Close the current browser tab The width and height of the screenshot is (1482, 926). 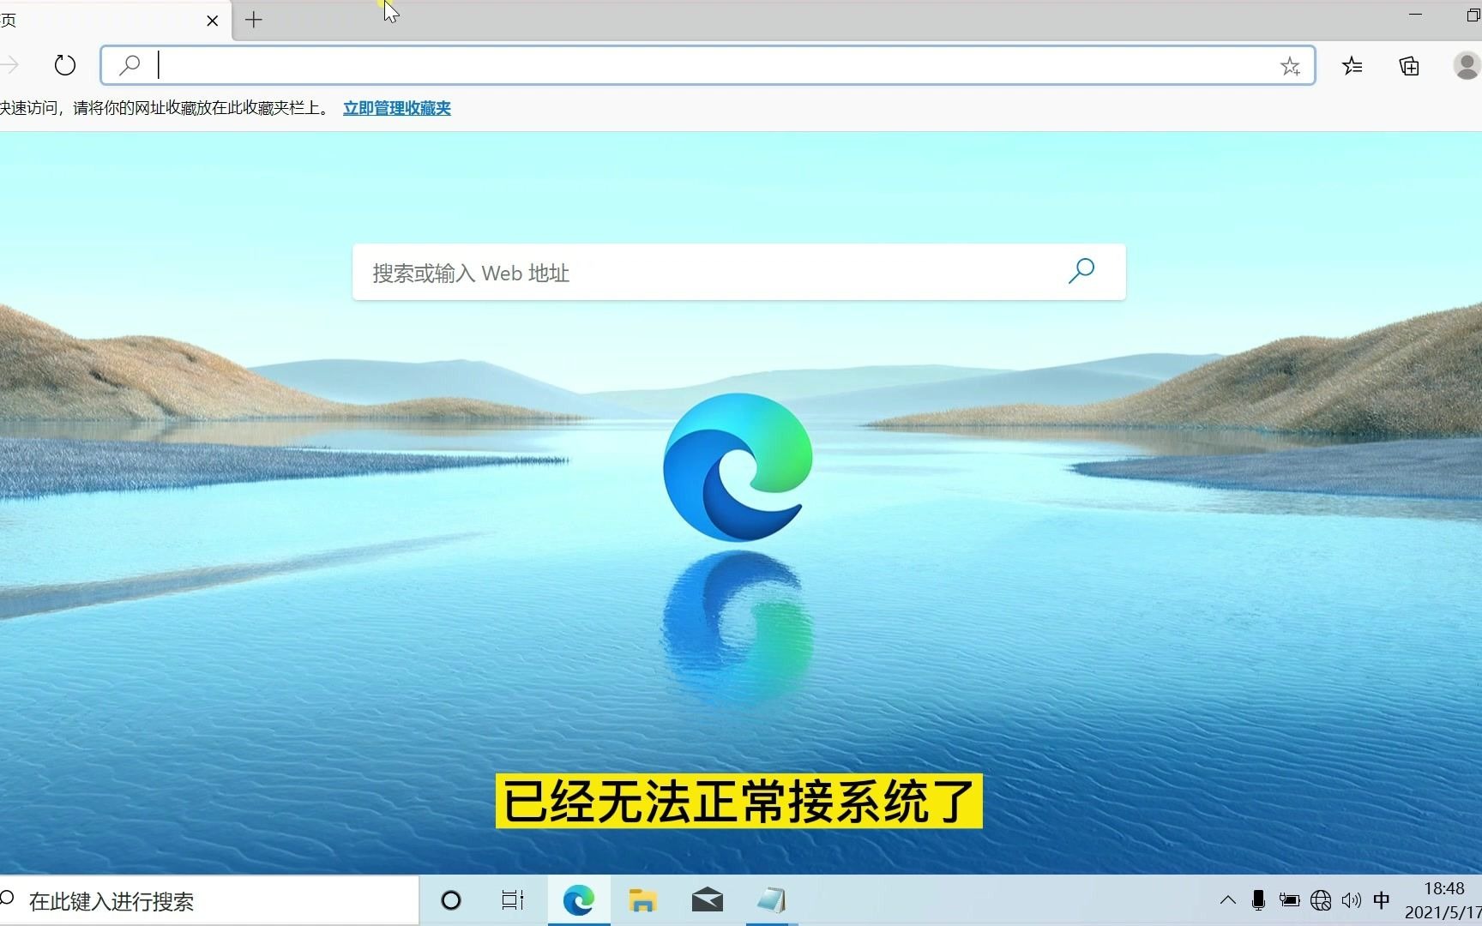213,20
